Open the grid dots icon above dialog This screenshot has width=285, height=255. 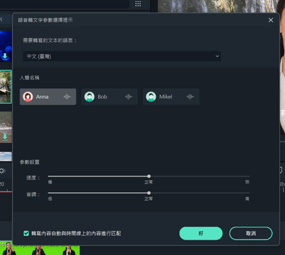[138, 4]
